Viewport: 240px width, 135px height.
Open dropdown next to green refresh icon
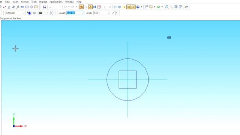pyautogui.click(x=162, y=7)
